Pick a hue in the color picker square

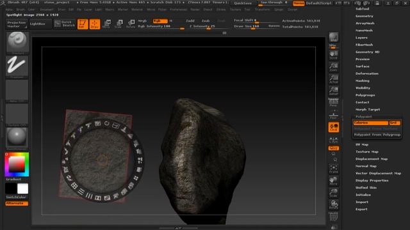[17, 164]
